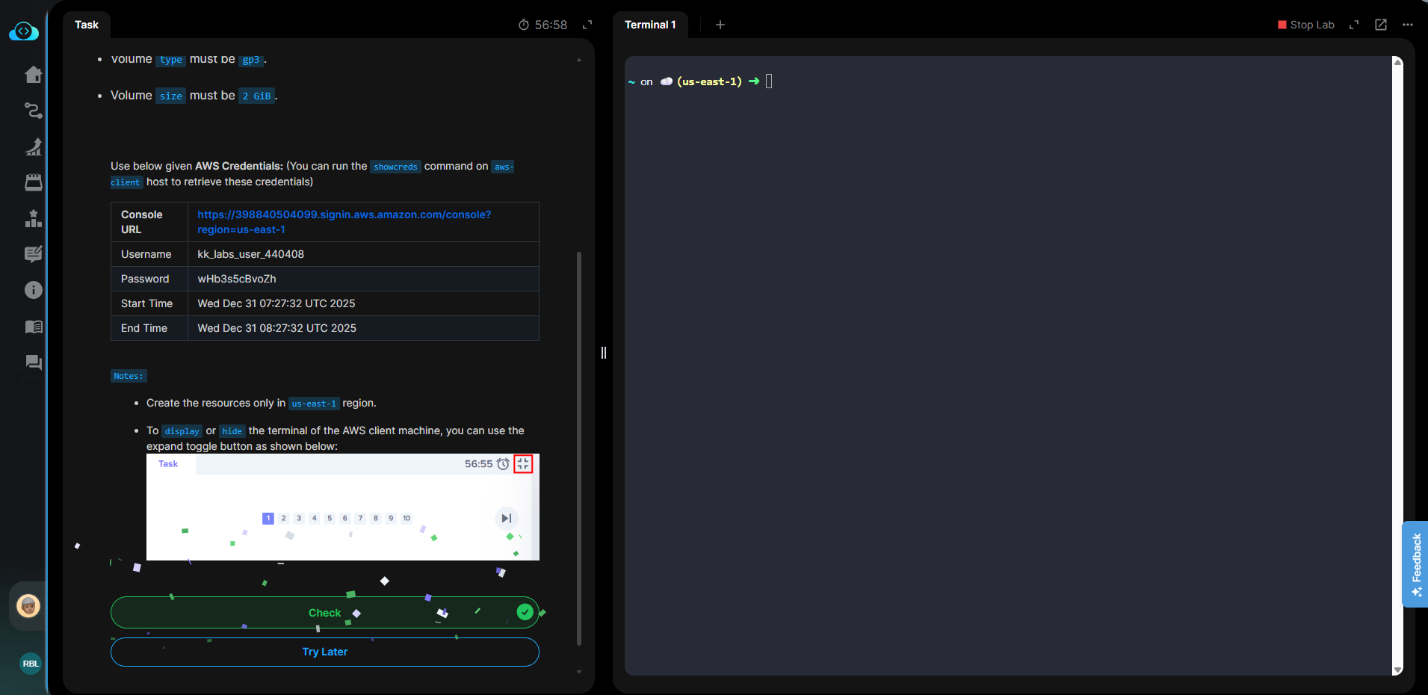
Task: Click the gp3 volume type value
Action: [x=251, y=60]
